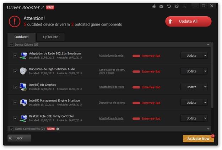This screenshot has width=222, height=150.
Task: Uncheck the Adaptador de Rede 802.11n checkbox
Action: 15,56
